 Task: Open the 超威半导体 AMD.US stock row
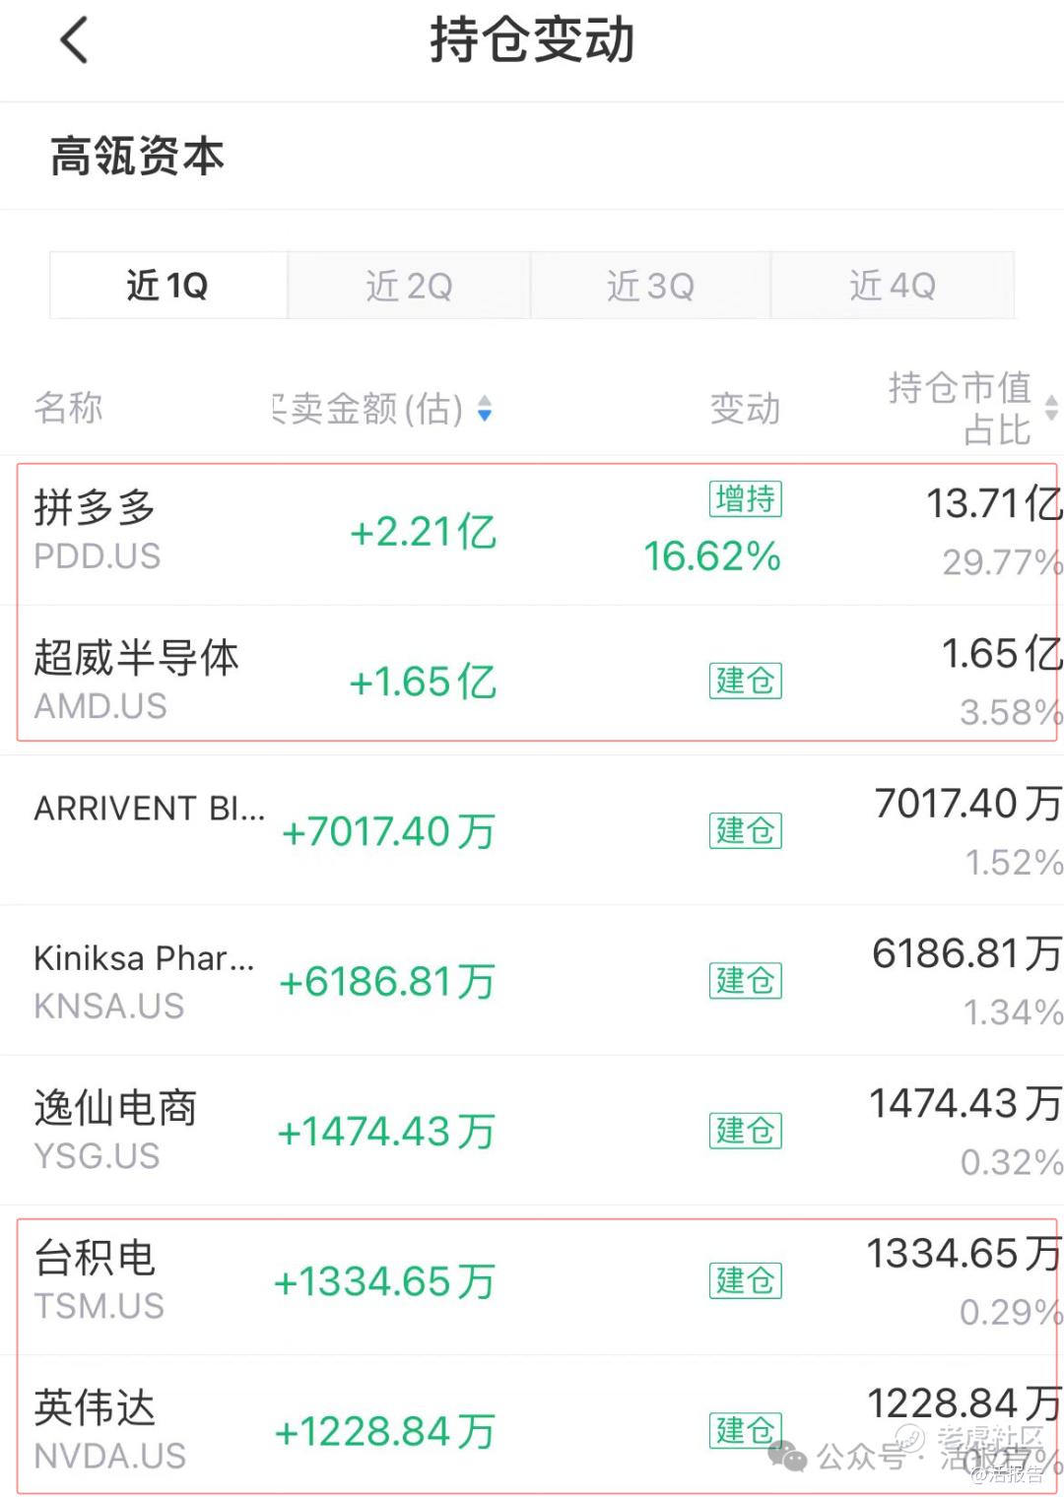point(532,681)
